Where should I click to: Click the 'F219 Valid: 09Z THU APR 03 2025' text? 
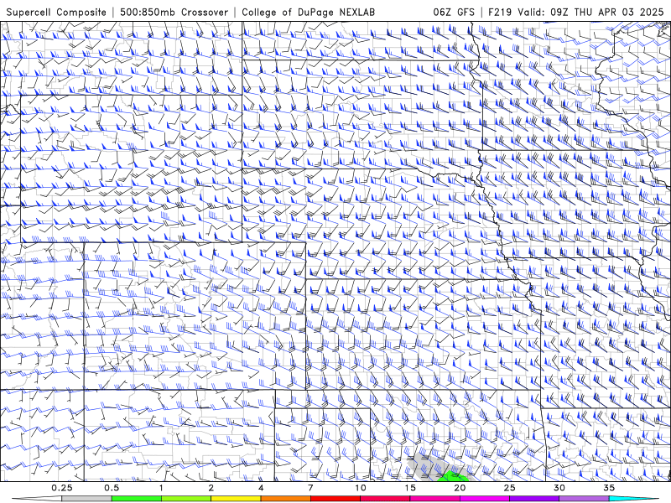576,12
